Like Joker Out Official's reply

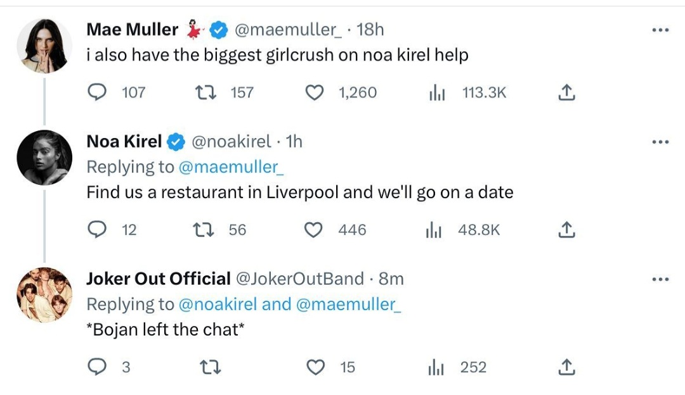point(315,367)
